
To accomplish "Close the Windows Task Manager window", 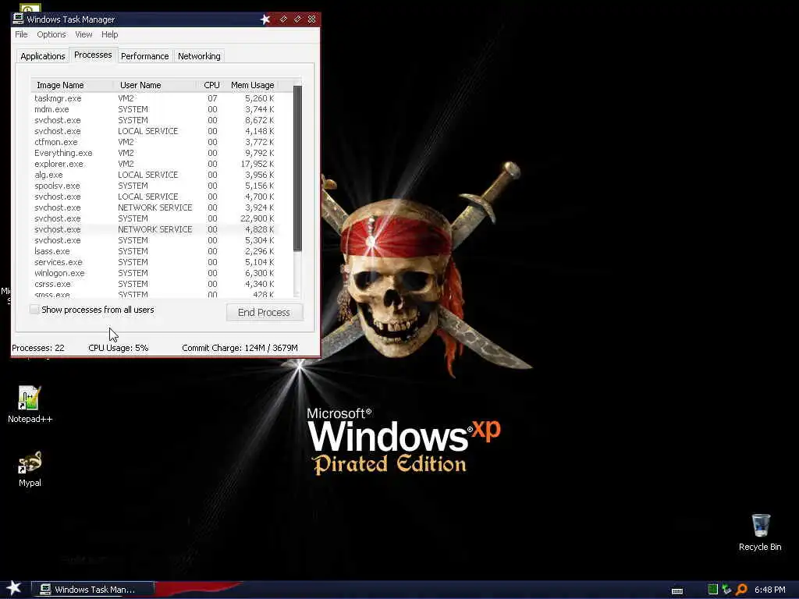I will 312,19.
